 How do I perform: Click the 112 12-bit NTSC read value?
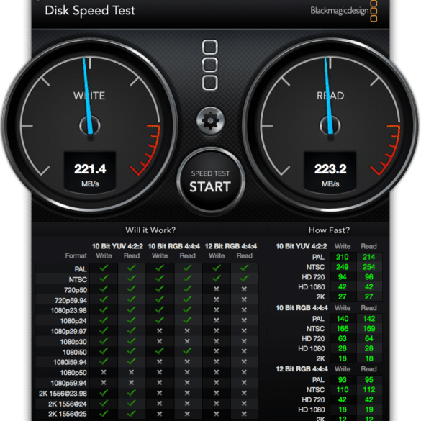[x=369, y=390]
